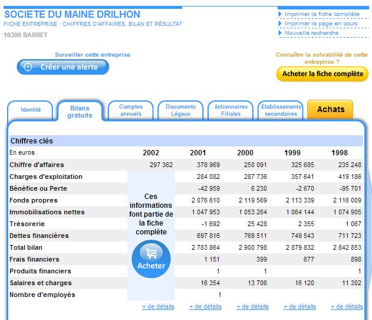The height and width of the screenshot is (320, 372).
Task: Open the Identité tab
Action: pos(31,110)
